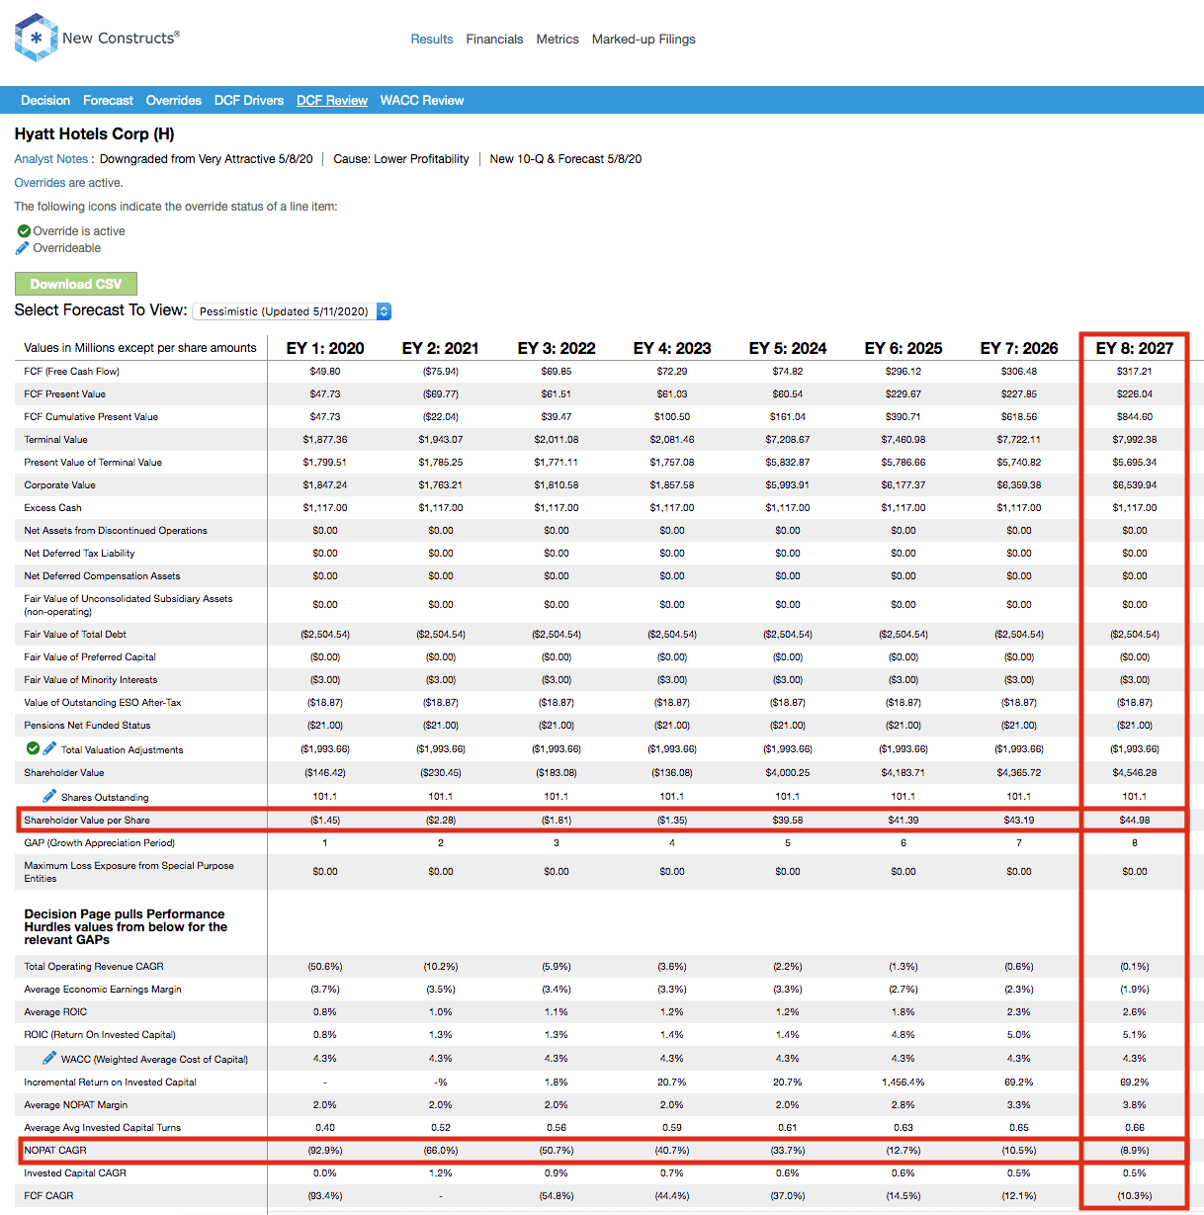Screen dimensions: 1204x1215
Task: Click Pensions Net Funded Status label
Action: 88,726
